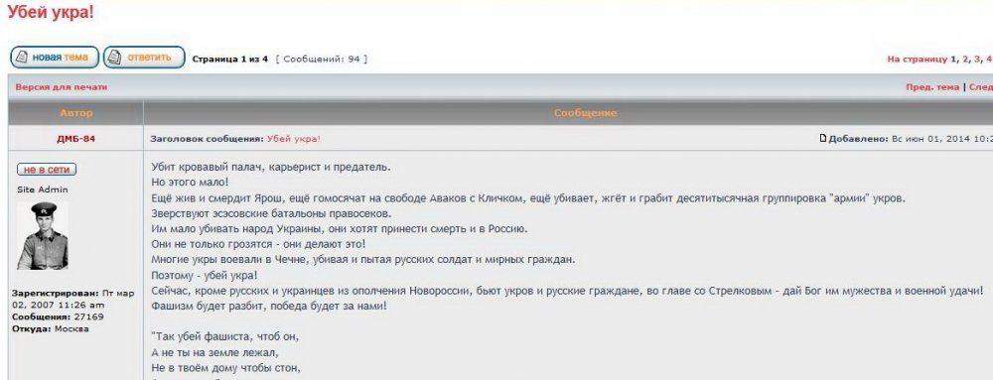Open the 'Пред. тема' previous topic link

pos(932,87)
